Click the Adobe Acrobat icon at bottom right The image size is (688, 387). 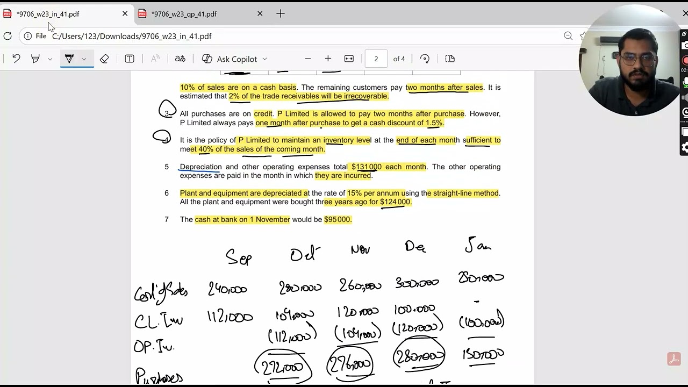click(674, 359)
